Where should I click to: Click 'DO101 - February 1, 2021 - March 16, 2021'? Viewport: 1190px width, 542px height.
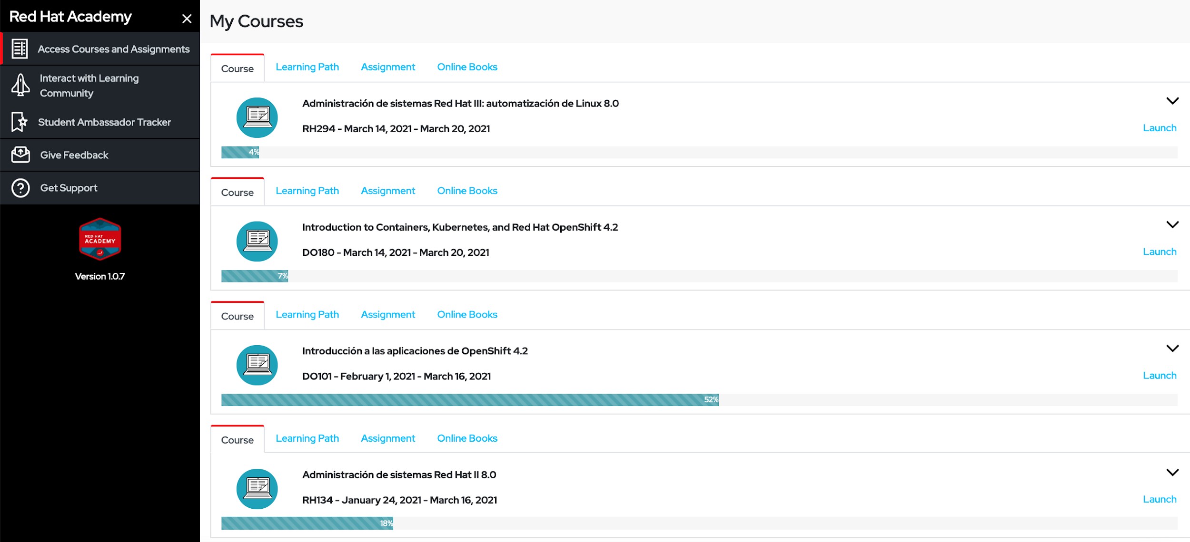pos(397,376)
